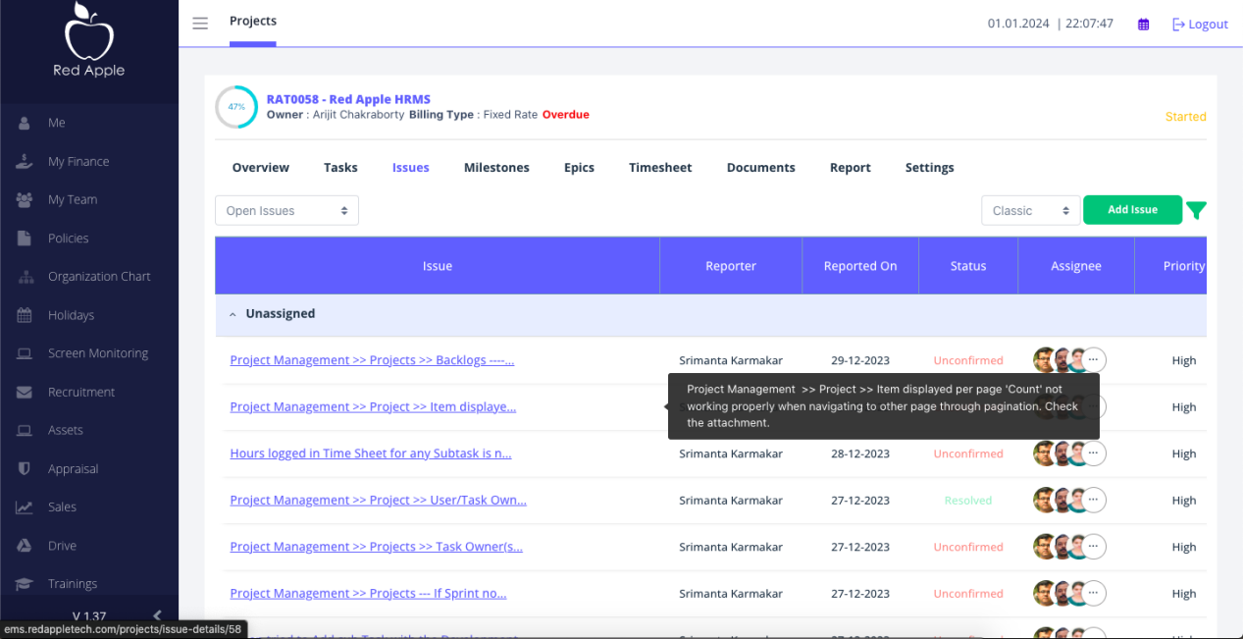Image resolution: width=1243 pixels, height=639 pixels.
Task: Open the Epics tab
Action: (x=579, y=168)
